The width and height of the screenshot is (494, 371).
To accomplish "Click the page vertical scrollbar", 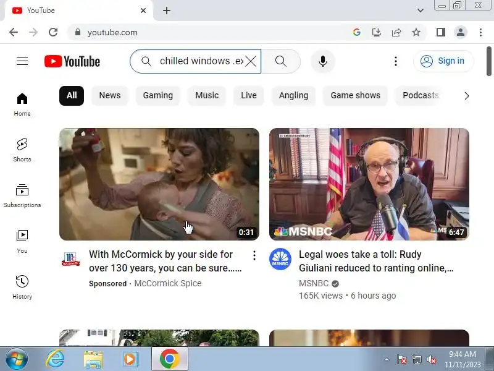I will pyautogui.click(x=489, y=61).
